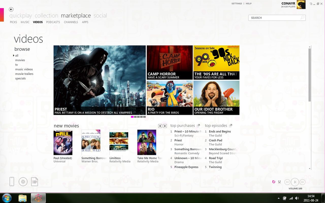325x203 pixels.
Task: Start playback with the play button
Action: pos(295,182)
